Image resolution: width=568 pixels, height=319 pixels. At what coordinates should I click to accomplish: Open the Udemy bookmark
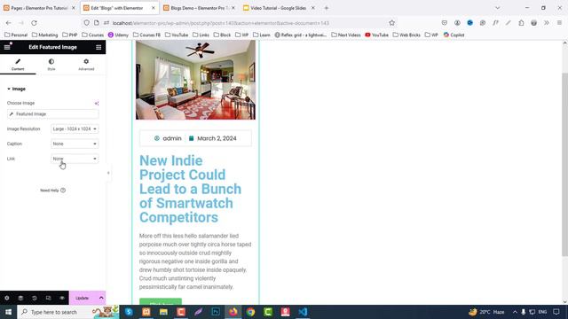click(x=118, y=35)
